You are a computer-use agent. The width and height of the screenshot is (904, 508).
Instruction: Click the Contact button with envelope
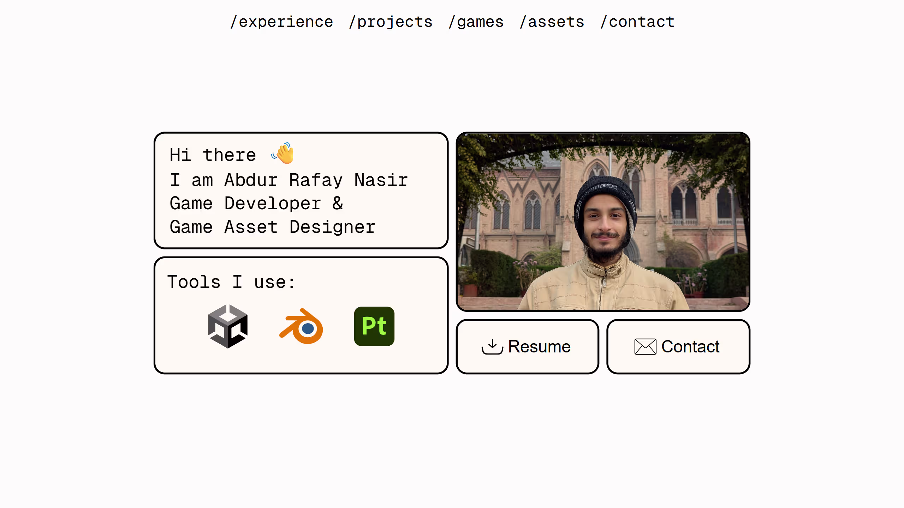coord(678,346)
